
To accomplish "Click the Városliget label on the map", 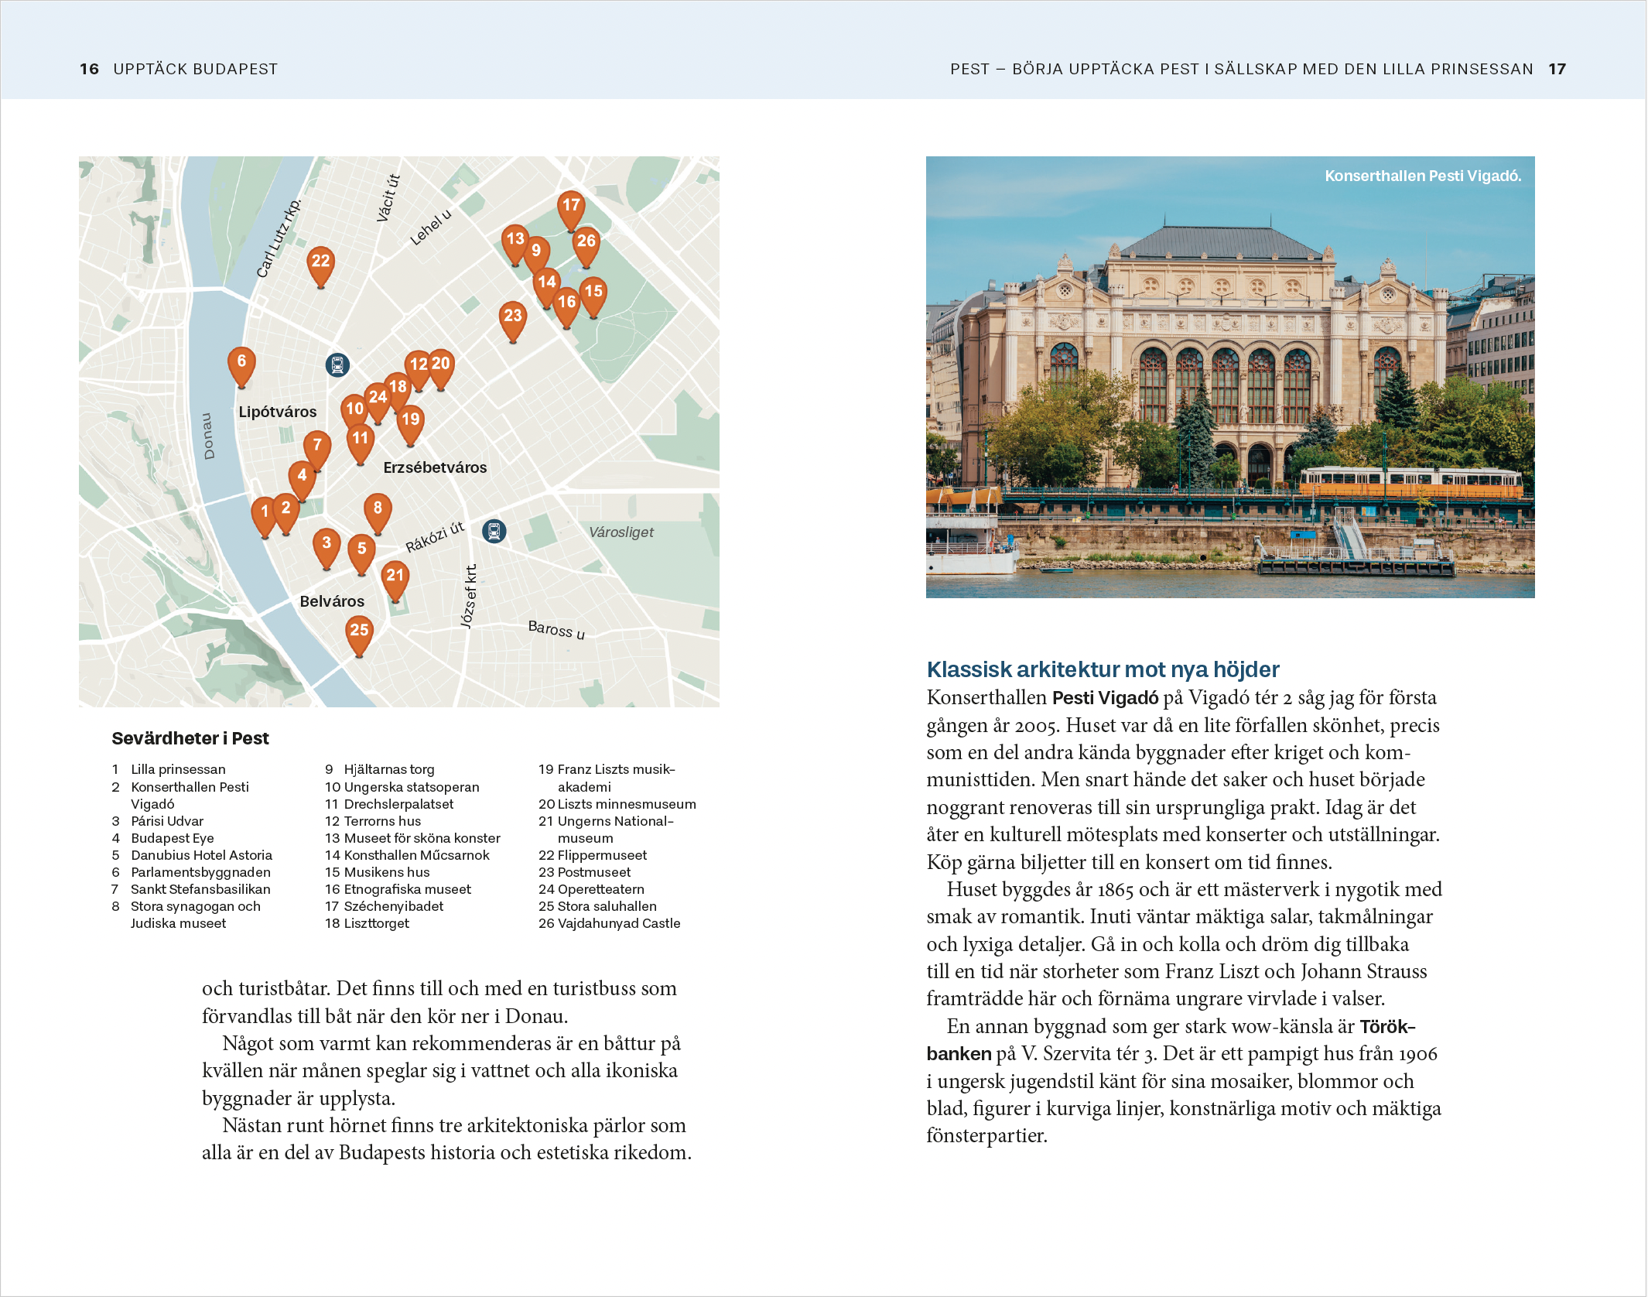I will [x=621, y=532].
